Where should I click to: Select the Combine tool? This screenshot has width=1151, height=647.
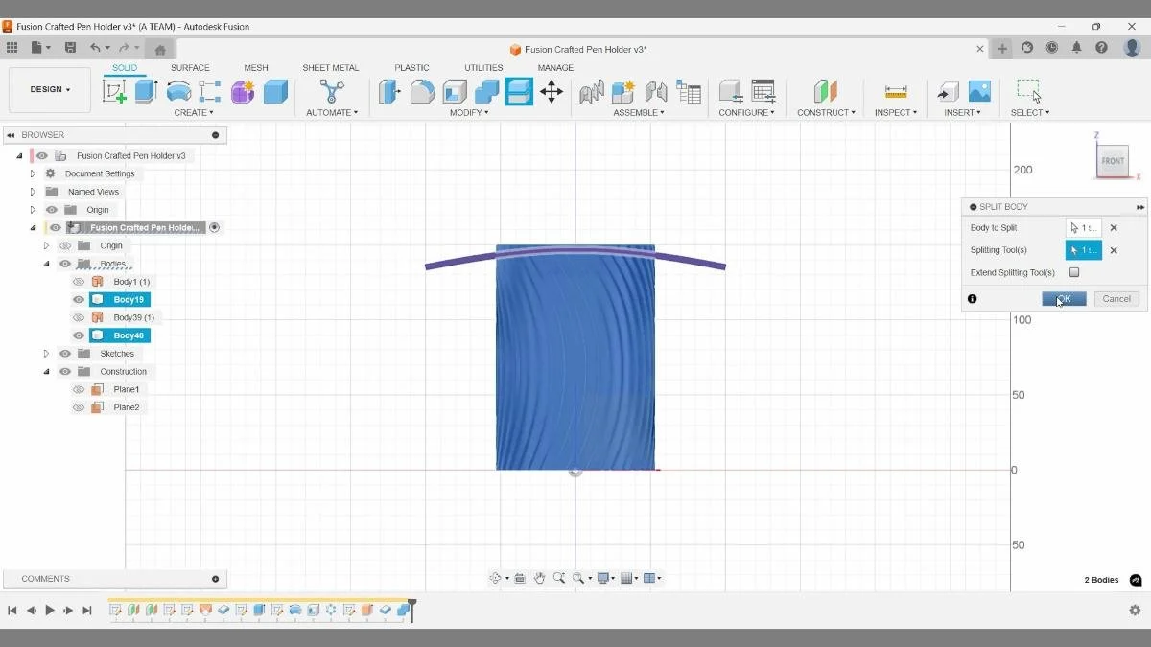pos(486,91)
